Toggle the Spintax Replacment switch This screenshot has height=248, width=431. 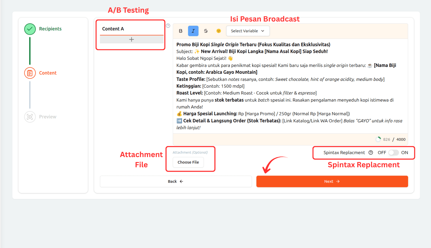393,153
